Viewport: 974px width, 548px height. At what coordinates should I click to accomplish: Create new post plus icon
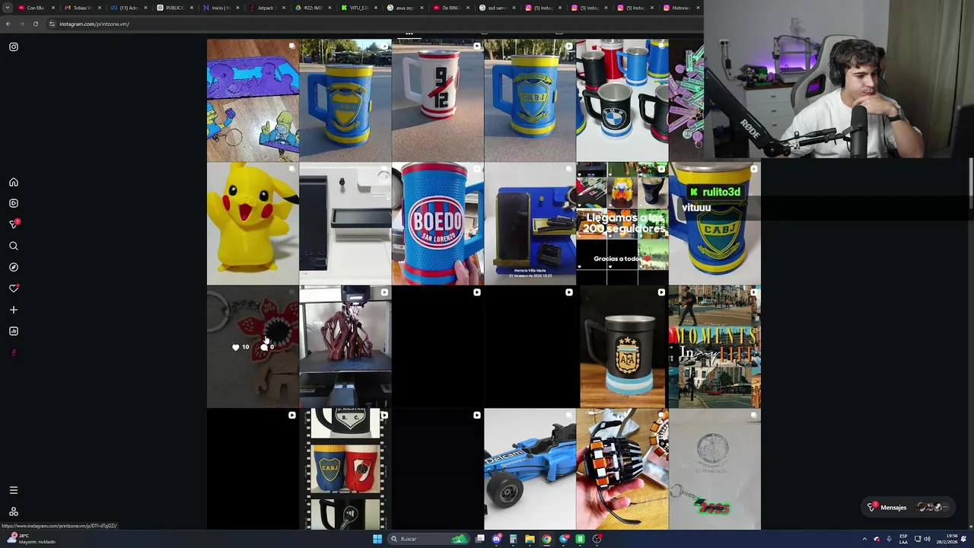(14, 310)
